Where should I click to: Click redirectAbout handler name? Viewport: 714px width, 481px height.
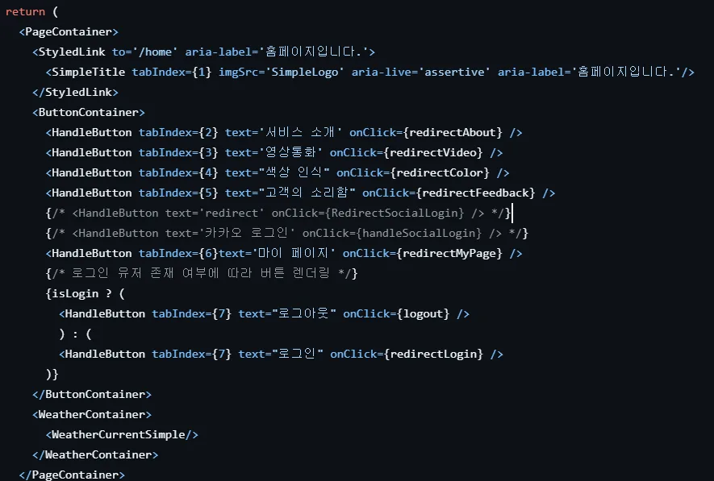453,132
